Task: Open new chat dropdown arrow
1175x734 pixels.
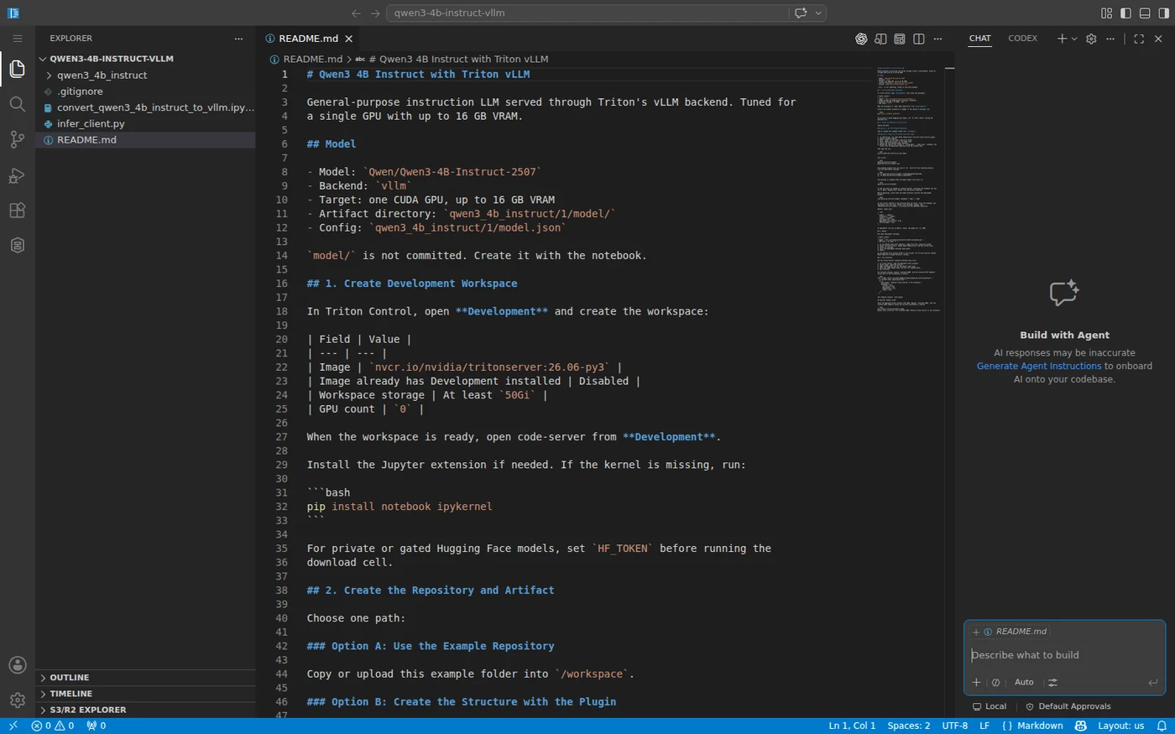Action: 1074,39
